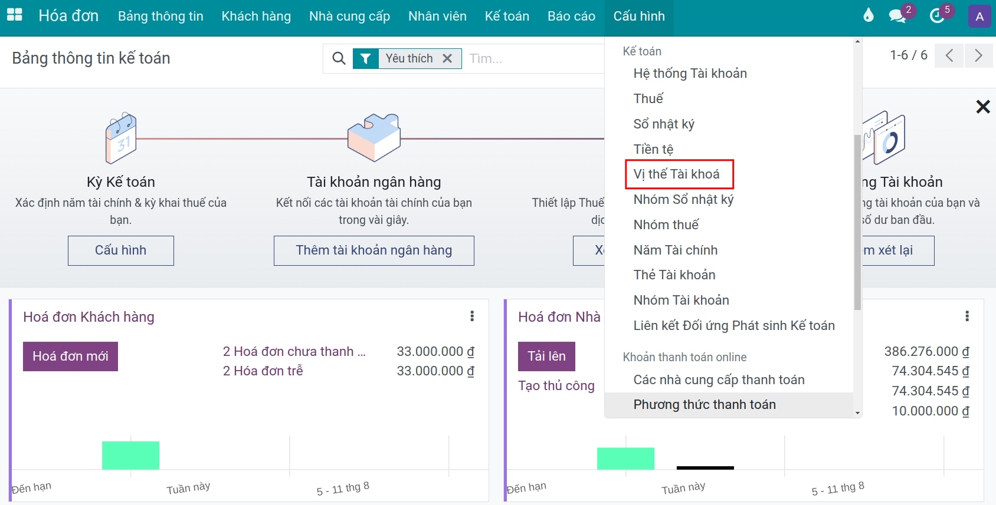Click the Cấu hình button under Kỳ Kế toán

tap(121, 250)
